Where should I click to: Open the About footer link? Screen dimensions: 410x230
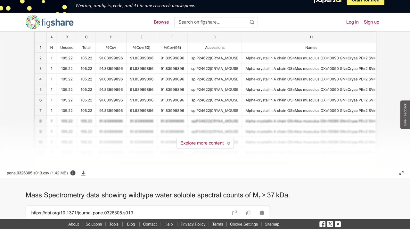coord(73,224)
